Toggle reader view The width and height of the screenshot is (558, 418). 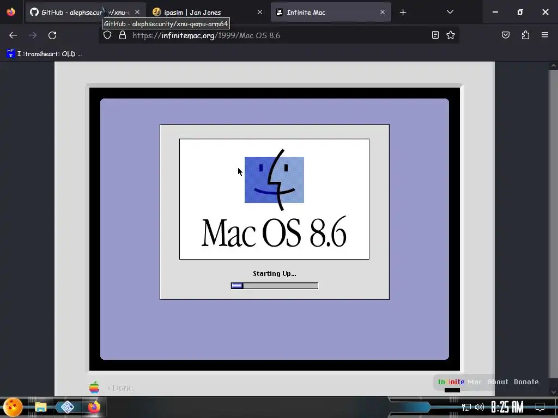coord(435,35)
